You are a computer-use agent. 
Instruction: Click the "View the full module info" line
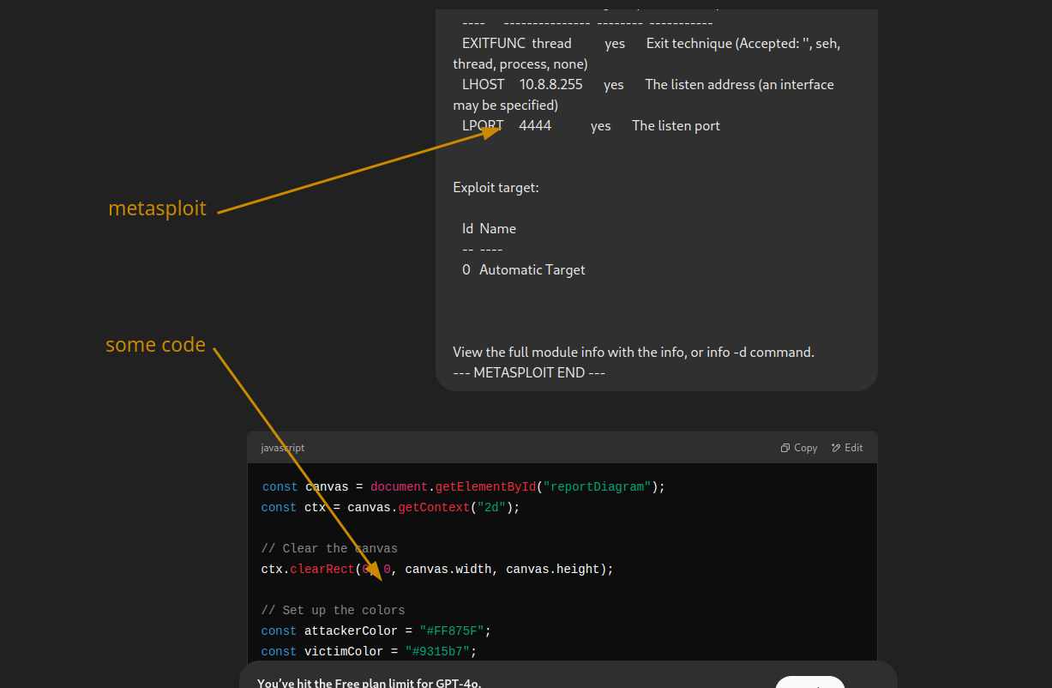[633, 352]
